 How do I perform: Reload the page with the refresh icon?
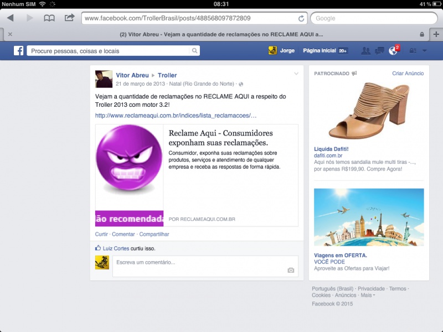(301, 18)
